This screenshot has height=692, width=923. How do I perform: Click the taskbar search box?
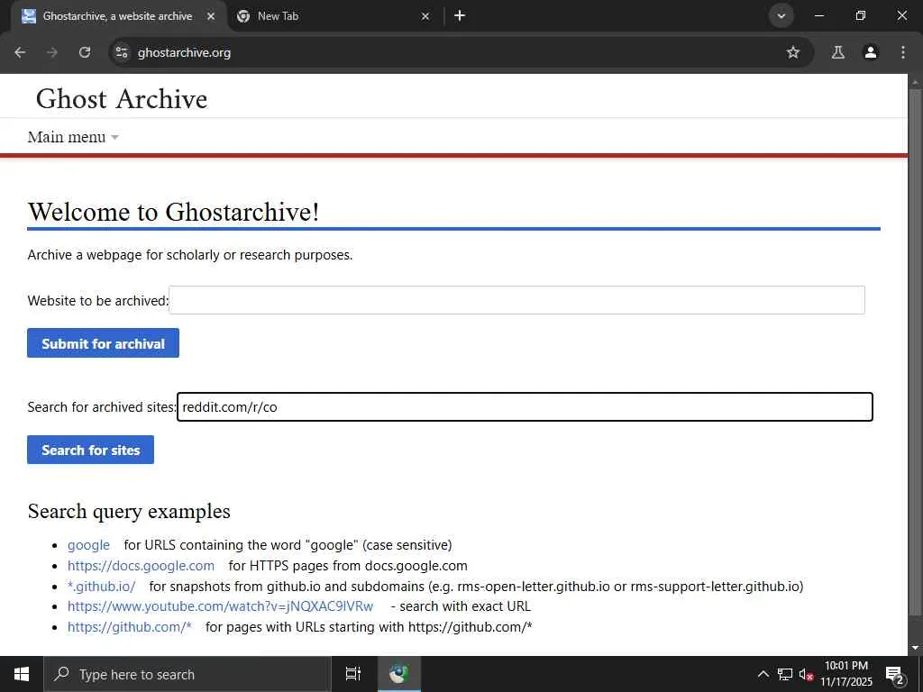187,674
